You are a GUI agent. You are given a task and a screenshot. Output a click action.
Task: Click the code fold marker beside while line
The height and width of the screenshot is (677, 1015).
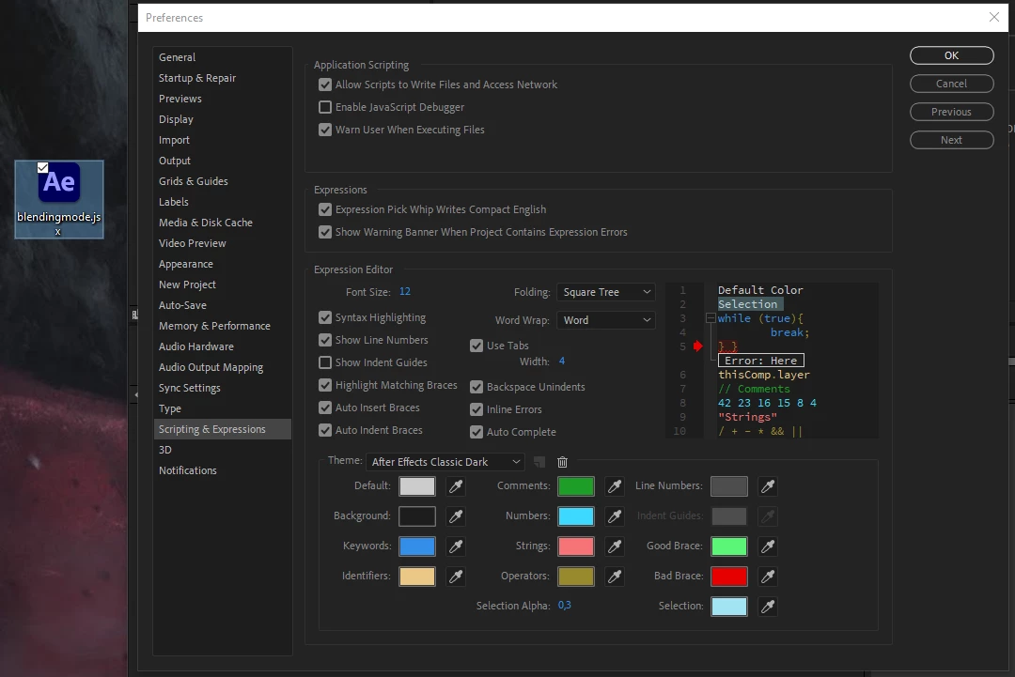(x=710, y=318)
